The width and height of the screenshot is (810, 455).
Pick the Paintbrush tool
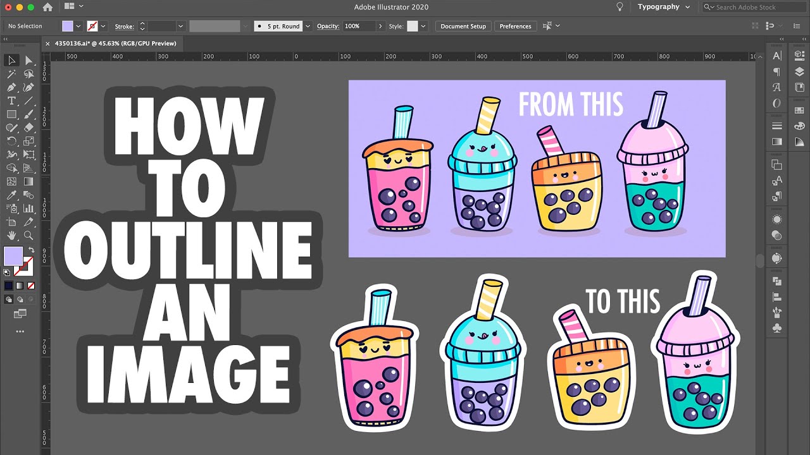[x=28, y=114]
